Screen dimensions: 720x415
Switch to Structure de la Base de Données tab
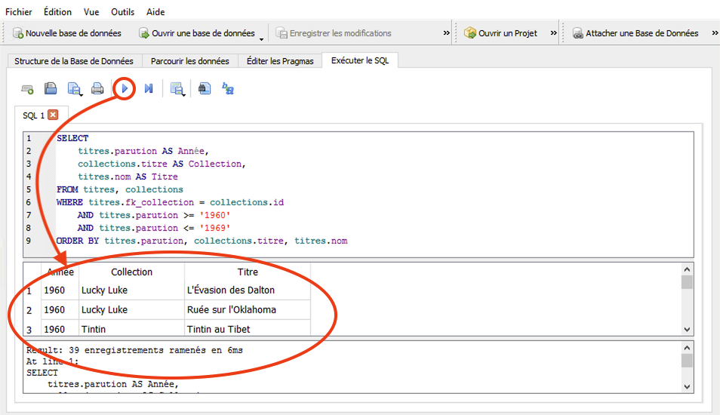tap(73, 61)
